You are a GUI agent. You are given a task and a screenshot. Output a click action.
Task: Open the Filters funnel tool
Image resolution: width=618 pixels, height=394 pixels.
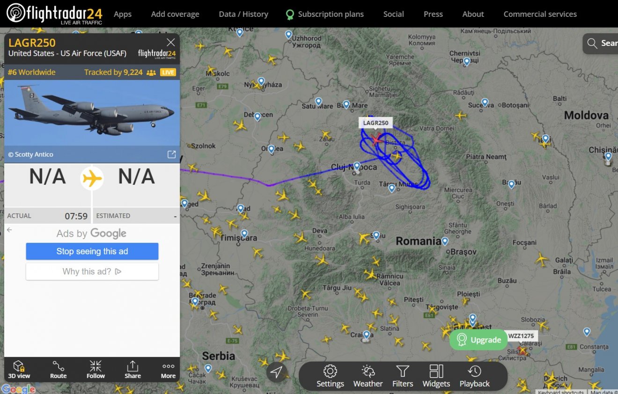coord(403,377)
